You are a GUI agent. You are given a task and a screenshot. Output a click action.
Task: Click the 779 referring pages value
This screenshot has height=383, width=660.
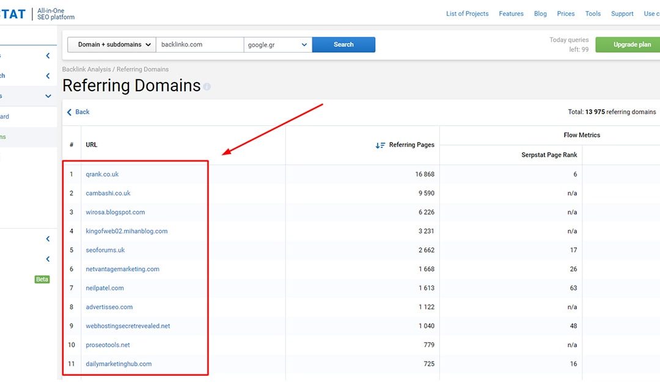[429, 345]
